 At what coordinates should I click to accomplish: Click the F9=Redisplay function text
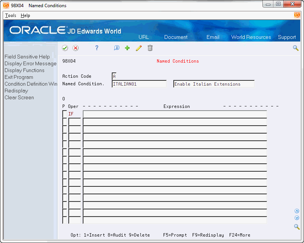point(208,235)
